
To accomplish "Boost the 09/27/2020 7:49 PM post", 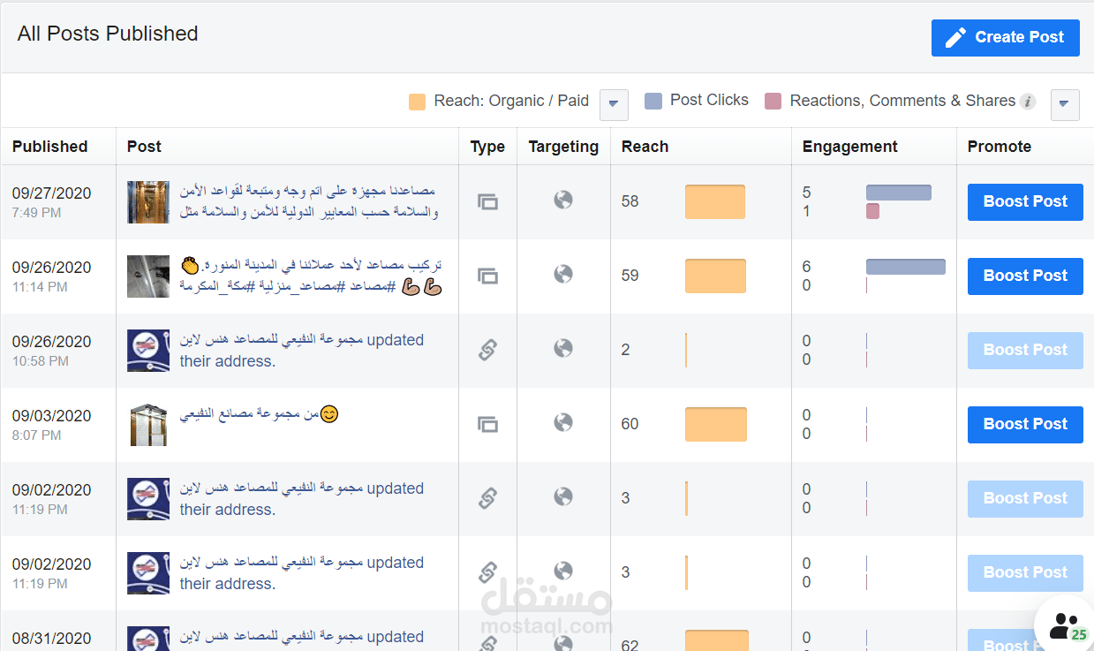I will (x=1025, y=201).
